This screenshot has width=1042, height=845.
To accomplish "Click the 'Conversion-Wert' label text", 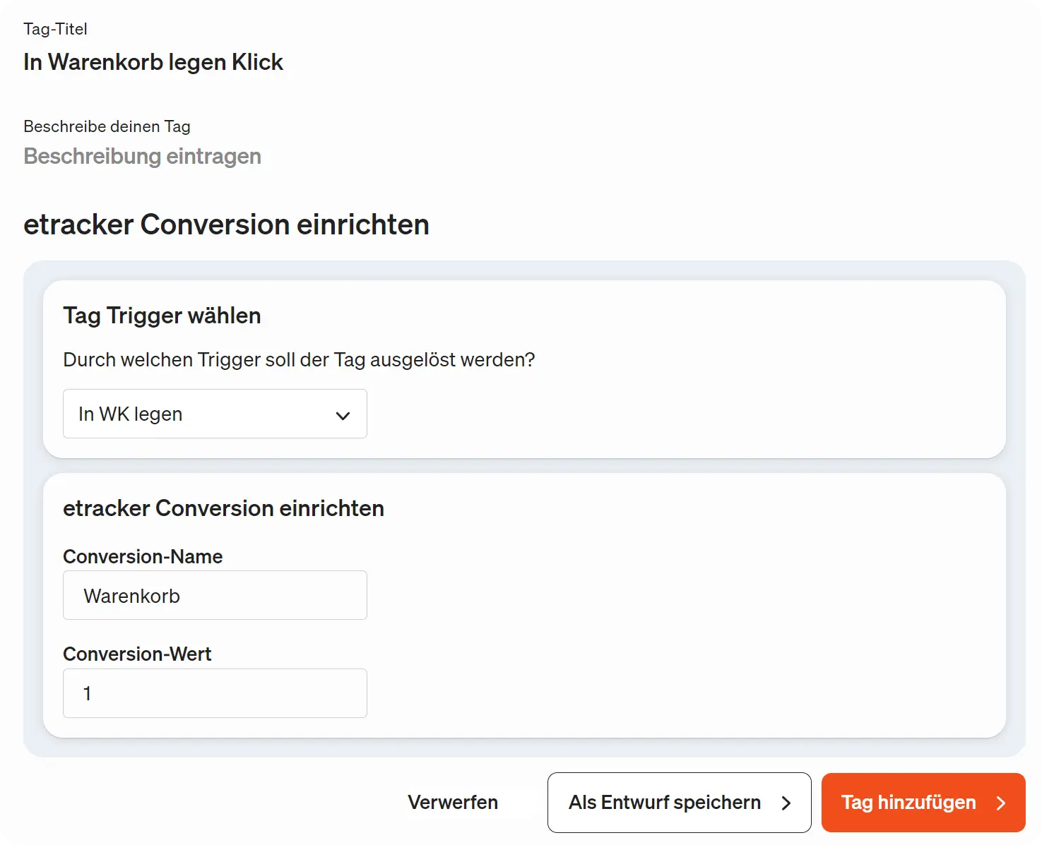I will pos(137,654).
